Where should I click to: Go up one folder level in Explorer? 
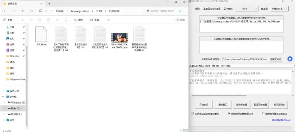[22, 11]
